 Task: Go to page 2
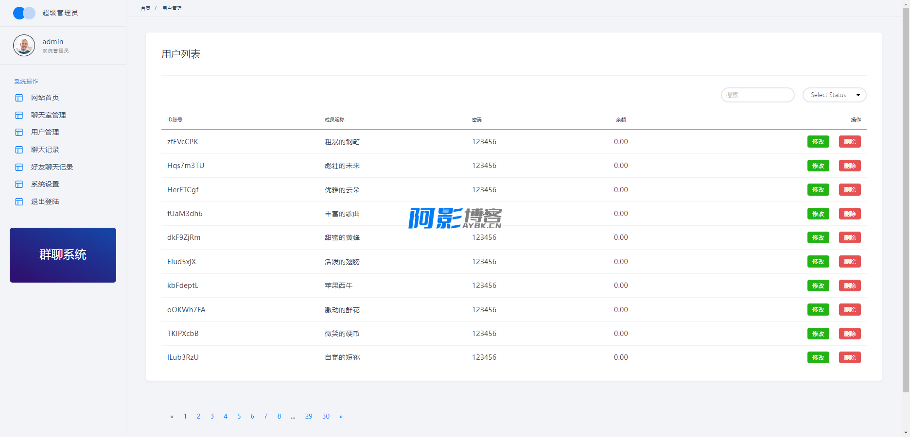199,417
